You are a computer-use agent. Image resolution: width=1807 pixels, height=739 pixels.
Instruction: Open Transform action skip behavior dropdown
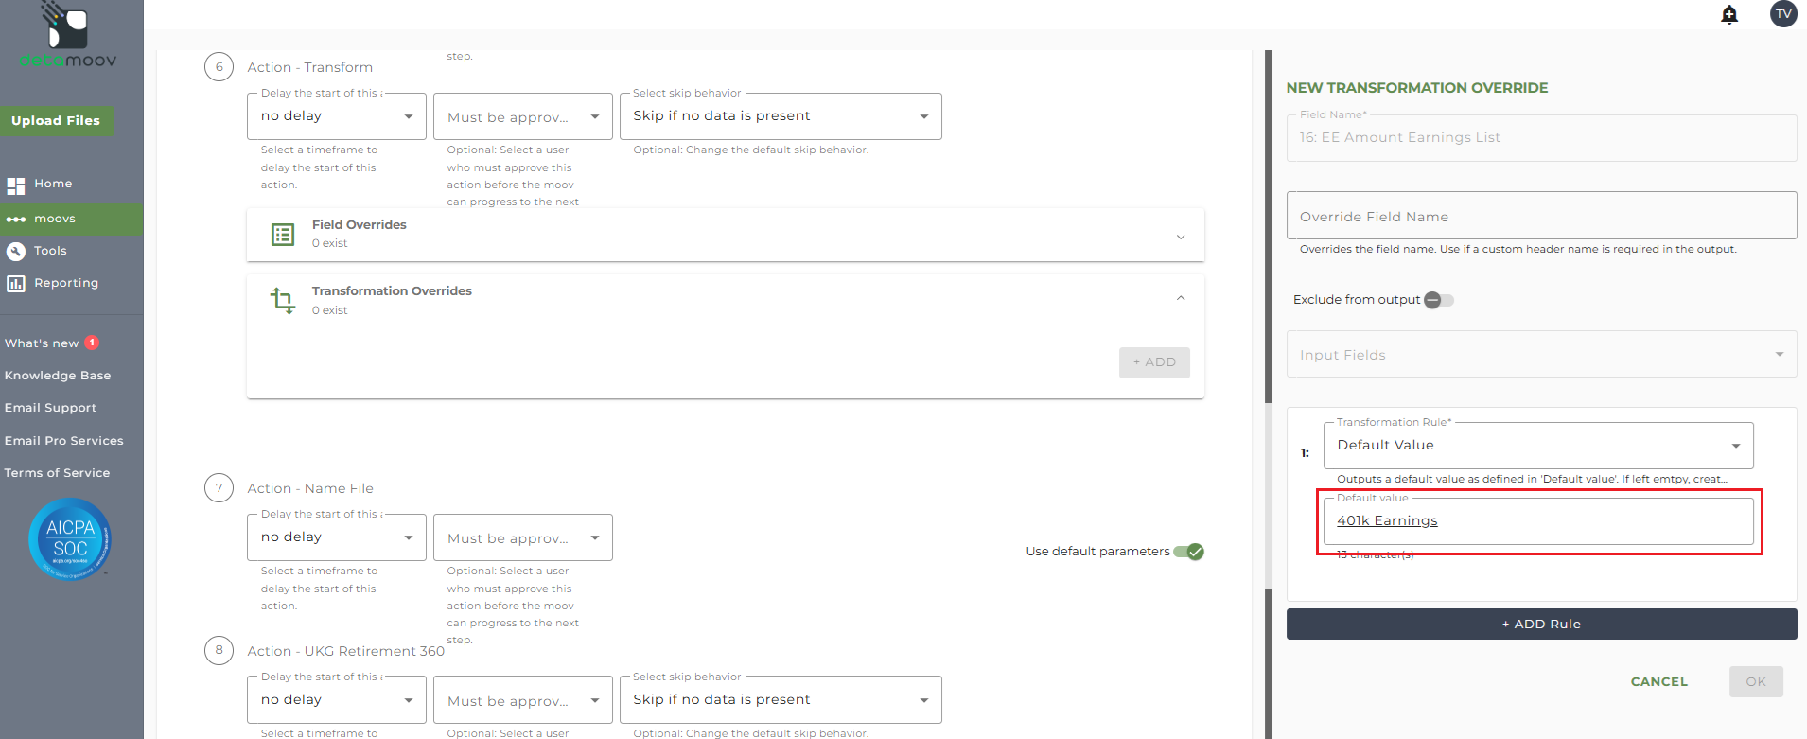780,116
